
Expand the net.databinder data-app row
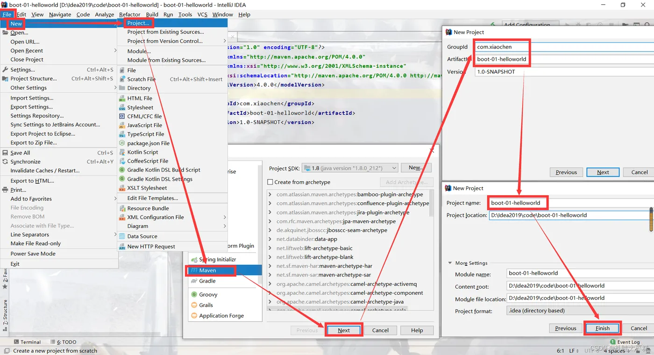pos(270,239)
